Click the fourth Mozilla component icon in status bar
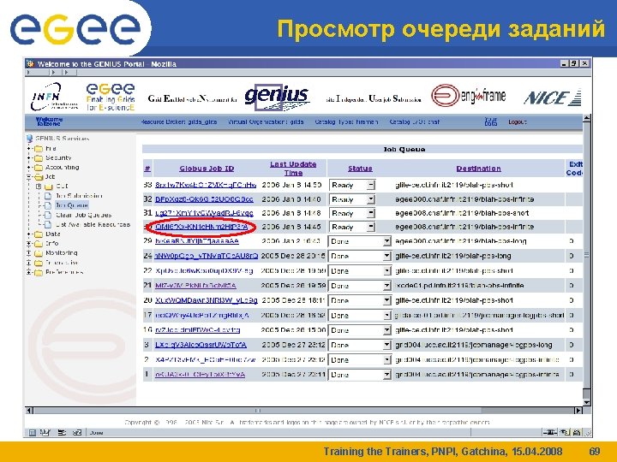 click(x=77, y=433)
